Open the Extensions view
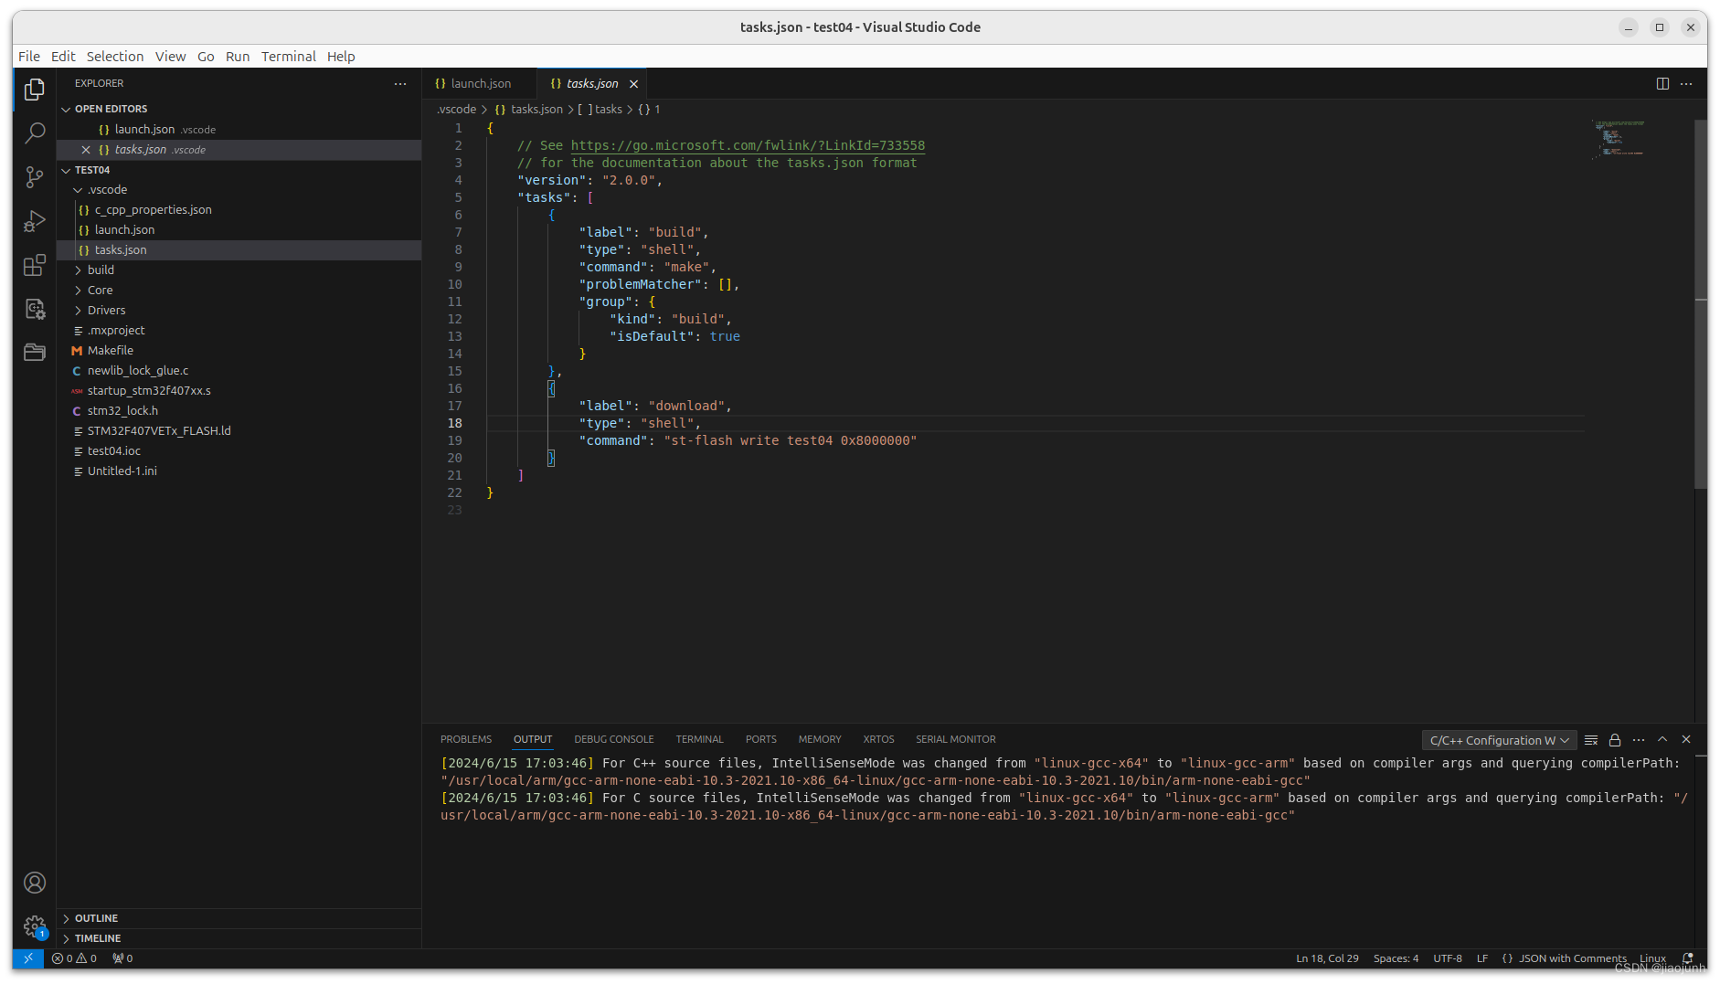 click(x=35, y=265)
